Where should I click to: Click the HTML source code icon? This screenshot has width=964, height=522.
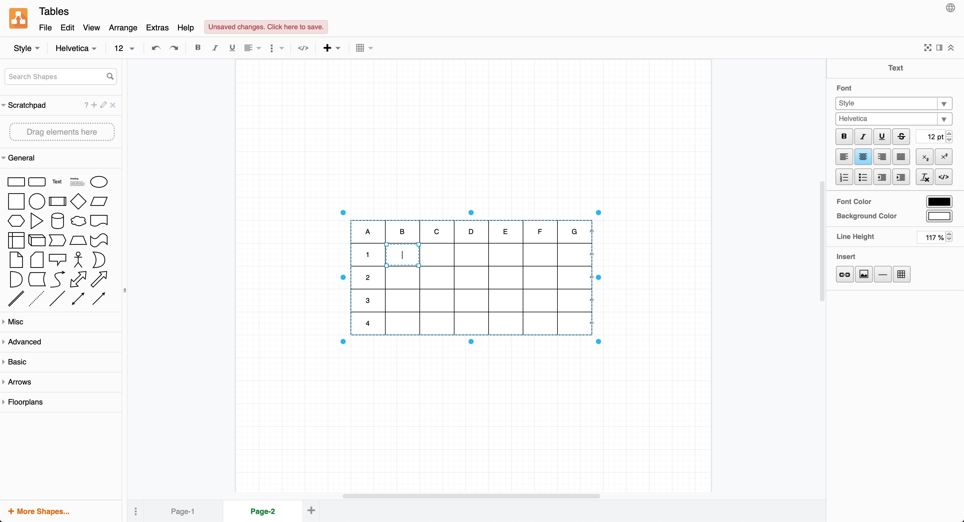coord(302,48)
